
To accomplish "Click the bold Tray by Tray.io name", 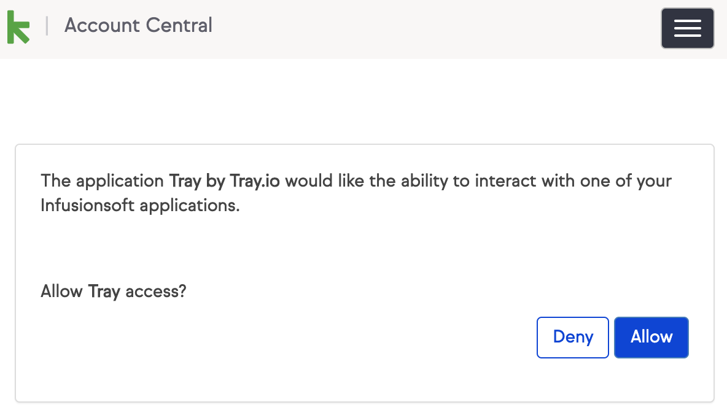I will 225,182.
